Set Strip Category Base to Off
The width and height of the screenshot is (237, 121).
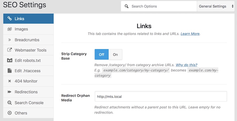coord(102,54)
